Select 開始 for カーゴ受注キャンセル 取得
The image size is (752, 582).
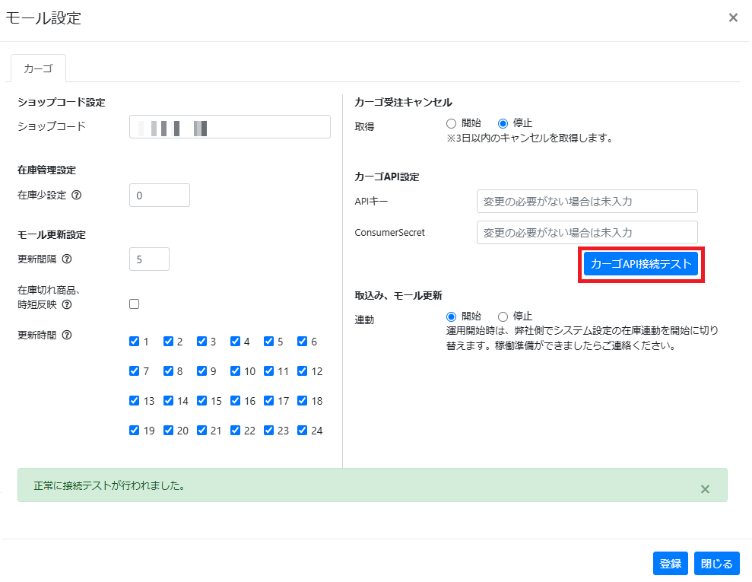[x=451, y=124]
